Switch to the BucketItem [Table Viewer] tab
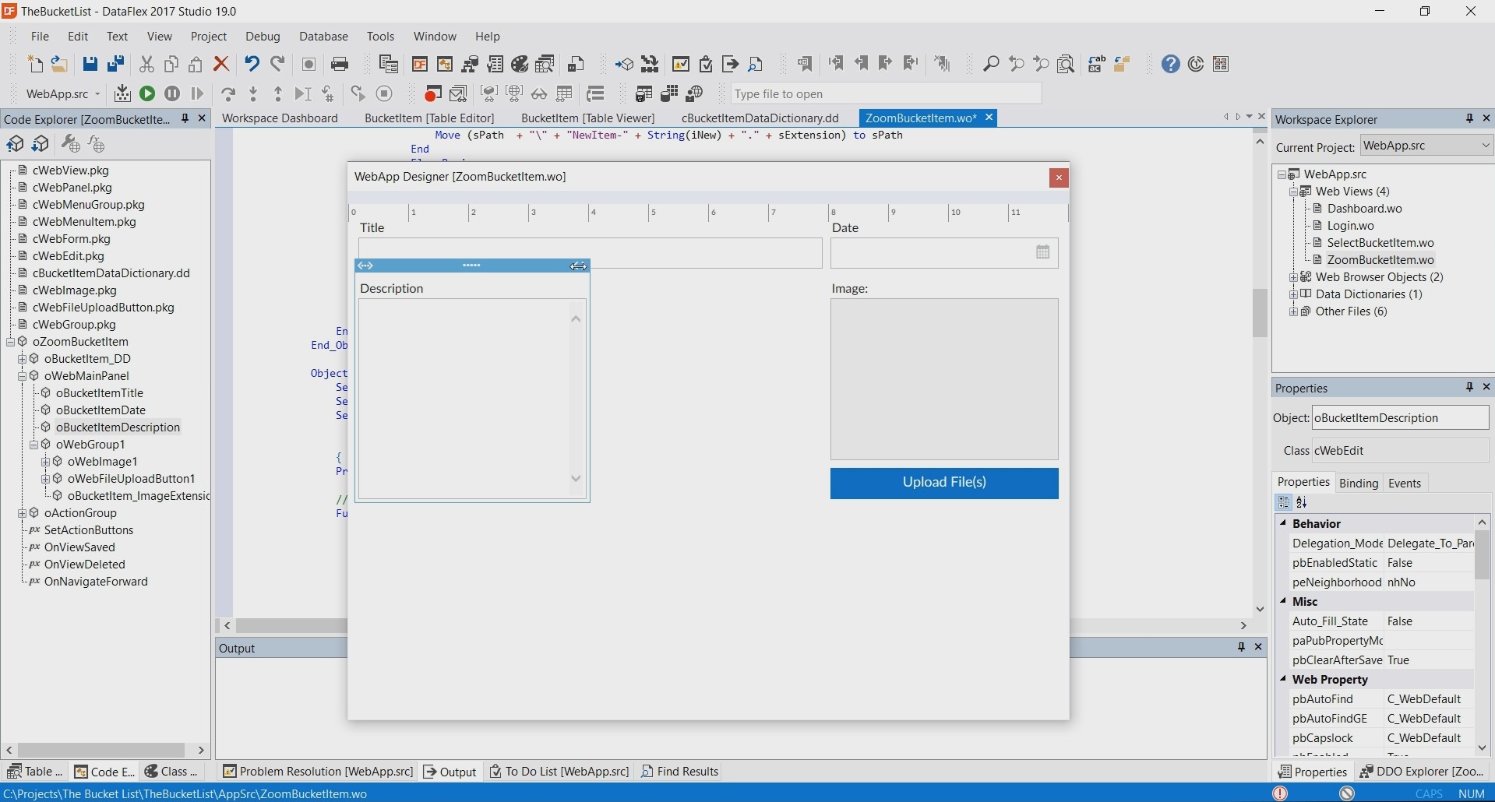The width and height of the screenshot is (1495, 802). [x=587, y=118]
